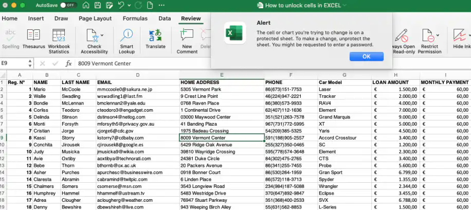The width and height of the screenshot is (471, 210).
Task: Click address cell 3543 Longview Road
Action: click(x=222, y=186)
